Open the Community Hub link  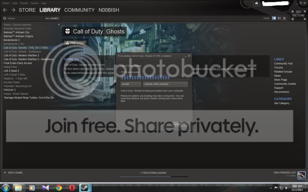(283, 64)
